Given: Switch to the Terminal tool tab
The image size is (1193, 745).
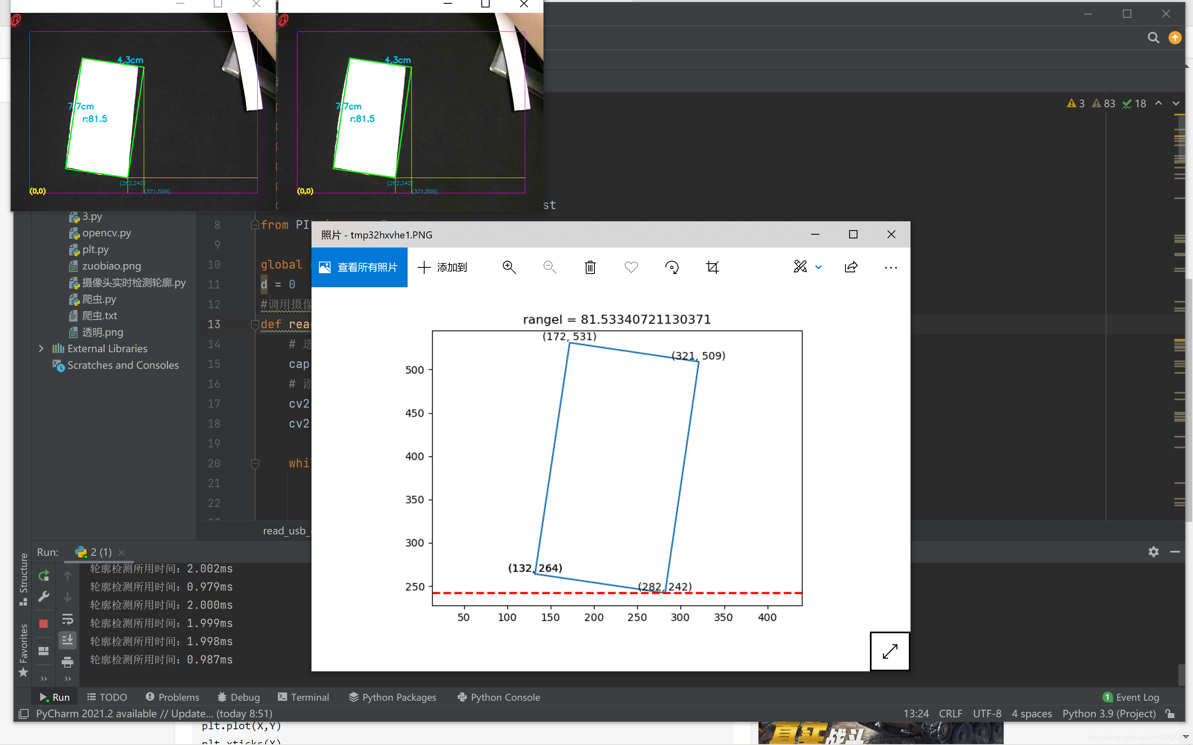Looking at the screenshot, I should (x=303, y=697).
